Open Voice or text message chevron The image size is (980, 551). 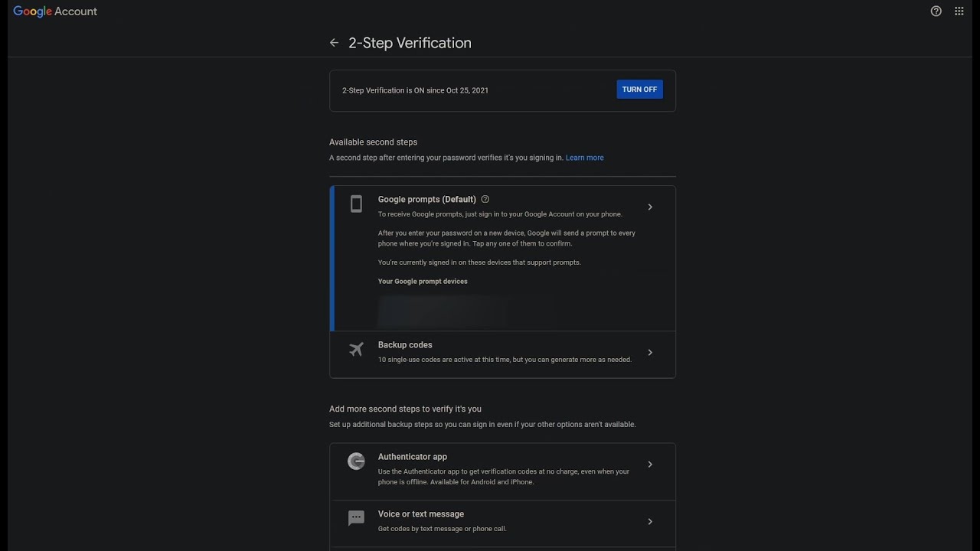click(650, 521)
